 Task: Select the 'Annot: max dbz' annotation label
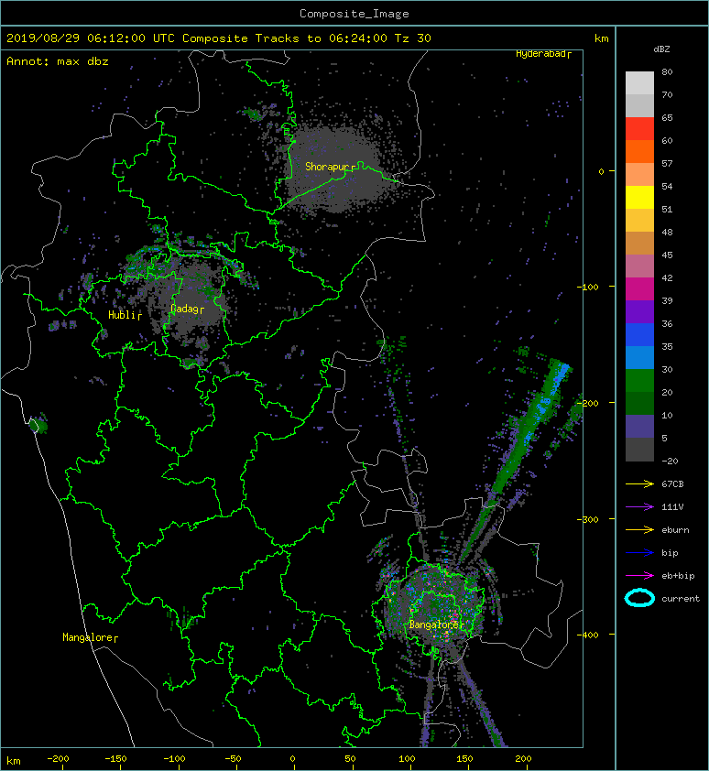coord(58,61)
